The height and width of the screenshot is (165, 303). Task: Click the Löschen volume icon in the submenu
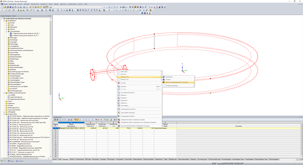point(163,79)
